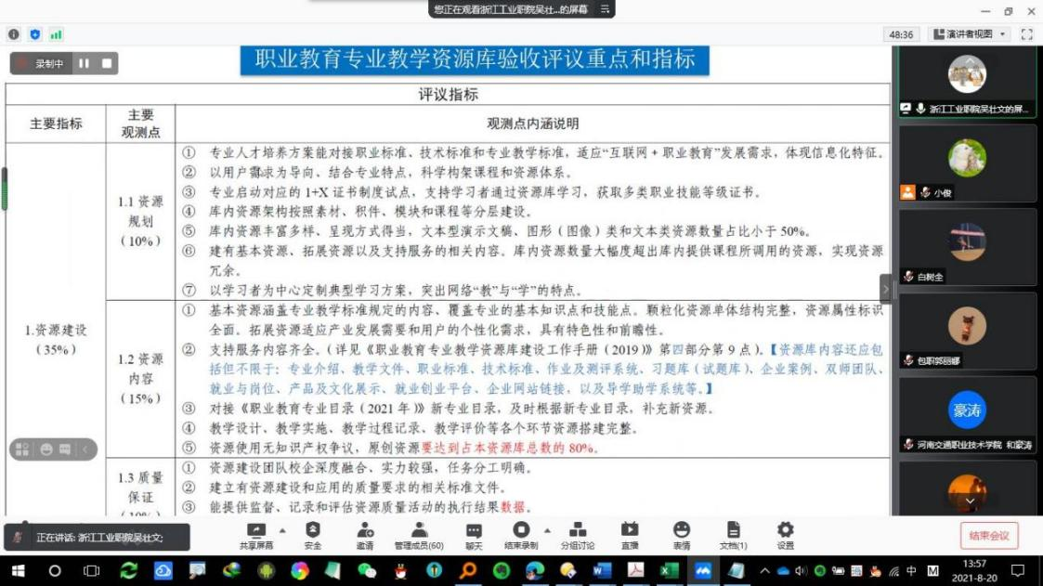Open Task View on the taskbar

(x=91, y=571)
